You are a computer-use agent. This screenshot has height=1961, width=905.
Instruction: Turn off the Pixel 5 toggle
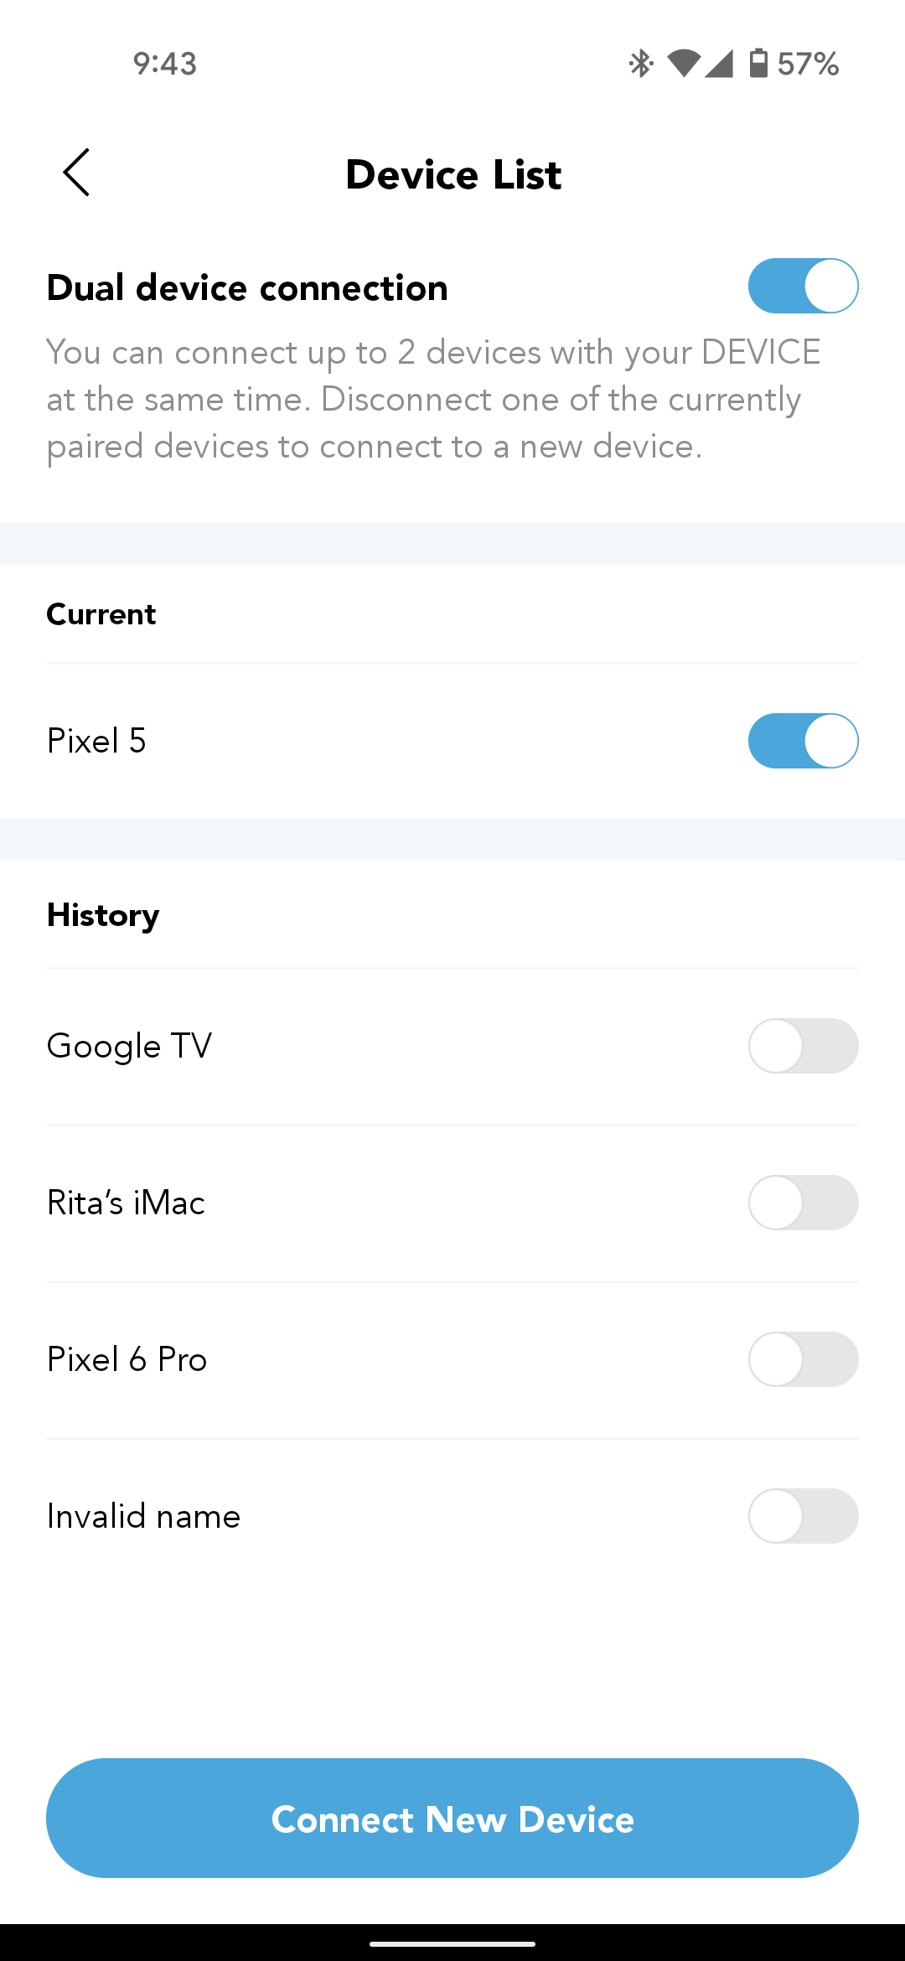pyautogui.click(x=803, y=741)
